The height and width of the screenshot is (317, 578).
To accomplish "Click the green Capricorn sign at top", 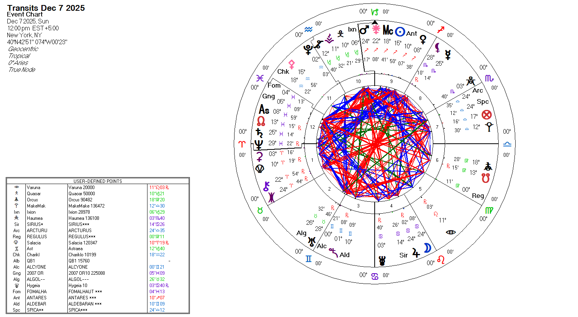I will pos(375,12).
